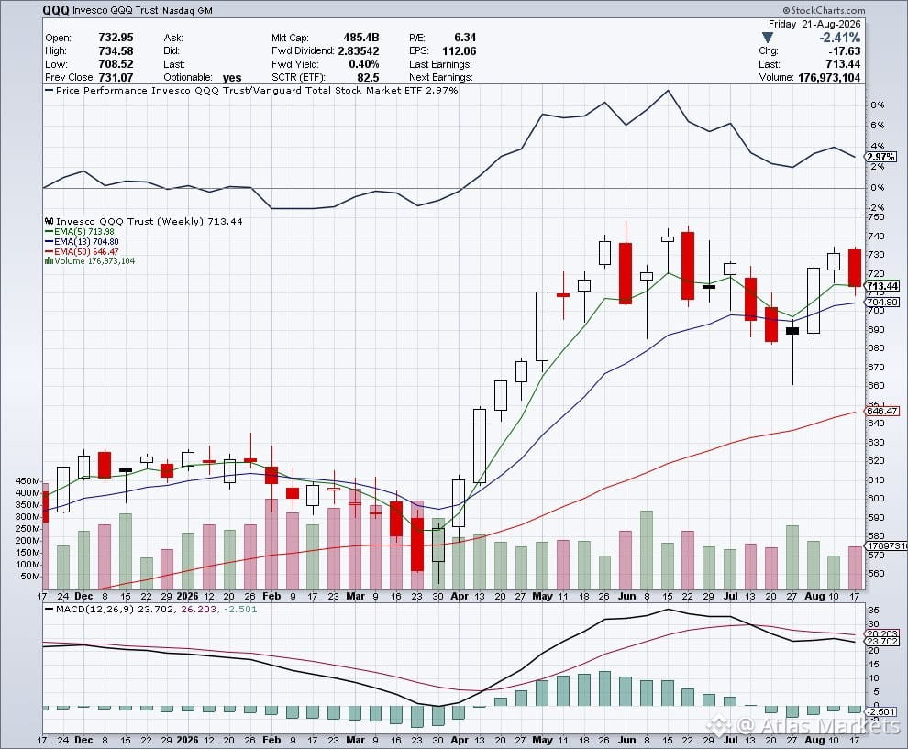Click the Prev Close value '731.07'
The height and width of the screenshot is (749, 908).
click(116, 78)
